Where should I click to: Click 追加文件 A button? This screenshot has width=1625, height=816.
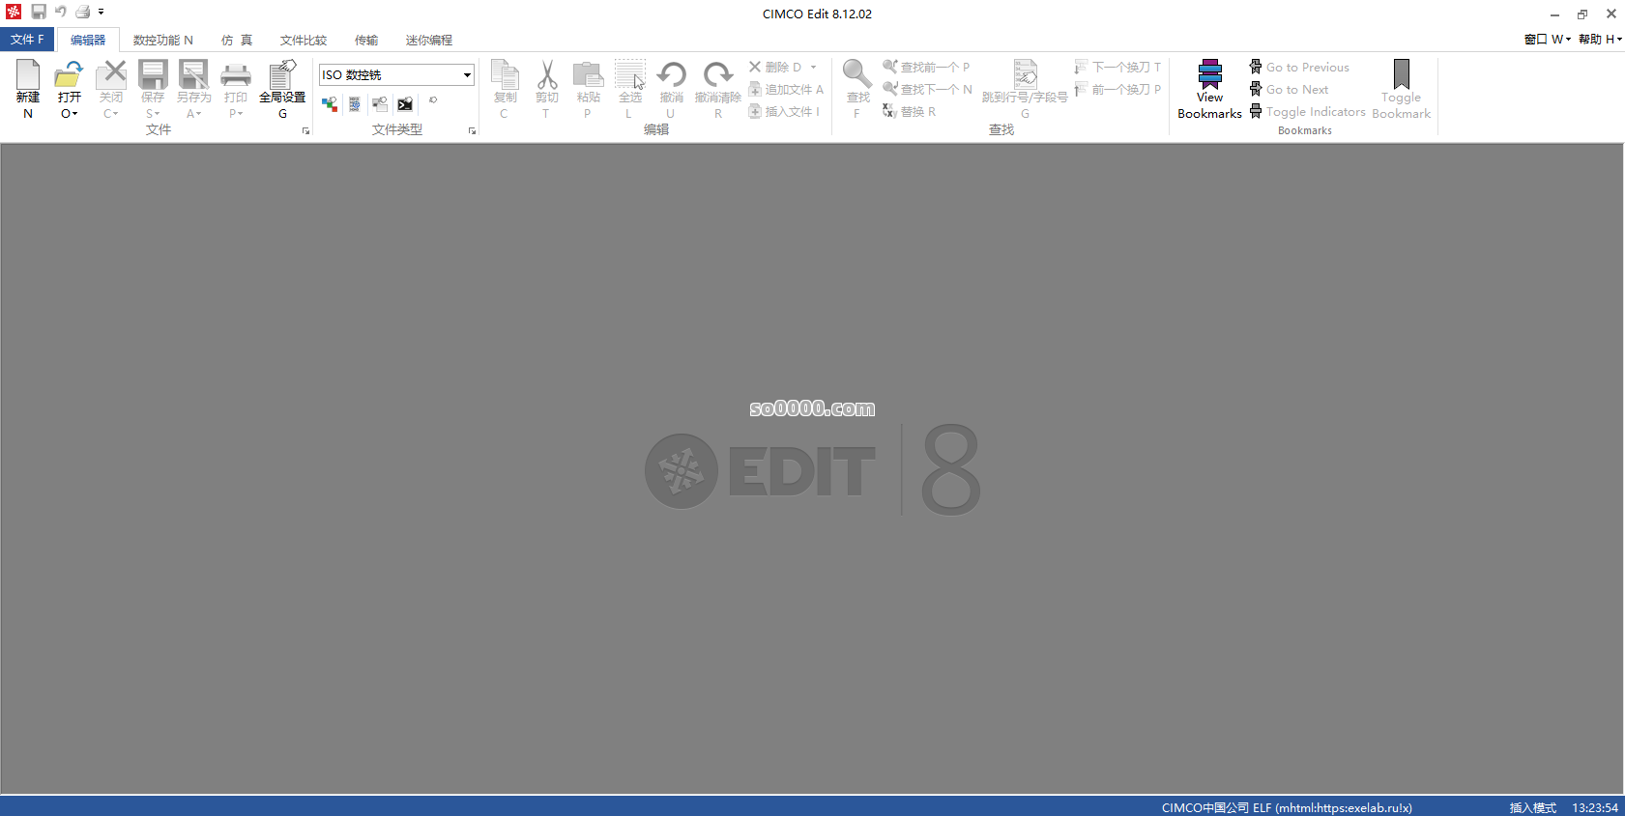786,89
